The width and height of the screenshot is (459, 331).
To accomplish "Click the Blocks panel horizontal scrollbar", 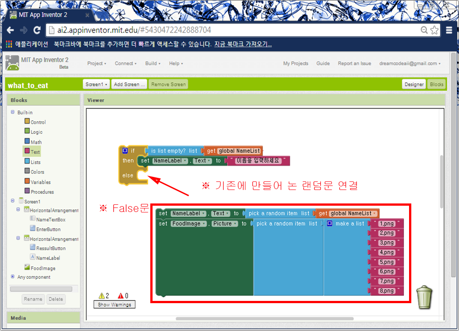I will (41, 289).
